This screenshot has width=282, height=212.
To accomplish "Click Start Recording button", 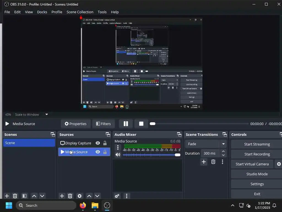I will click(x=257, y=154).
